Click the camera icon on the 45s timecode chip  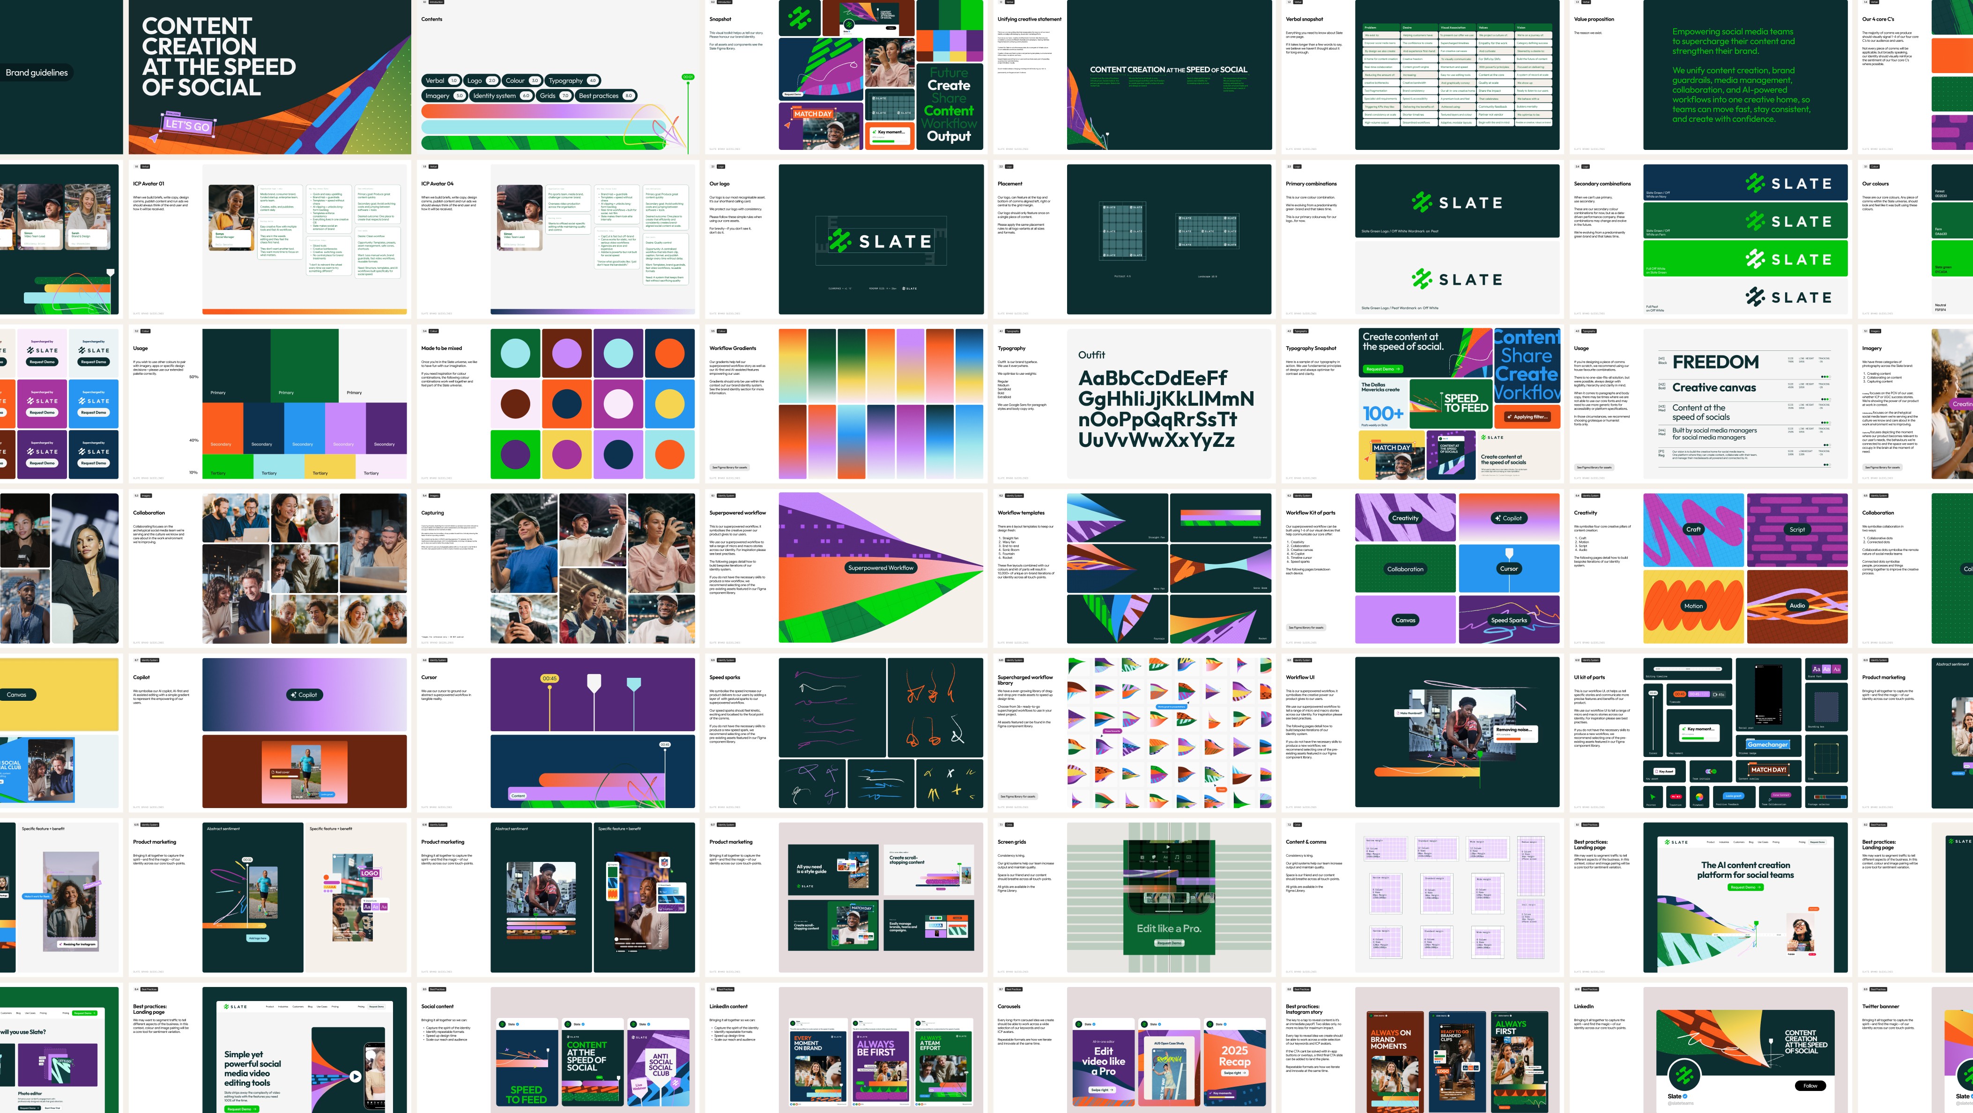[1716, 695]
